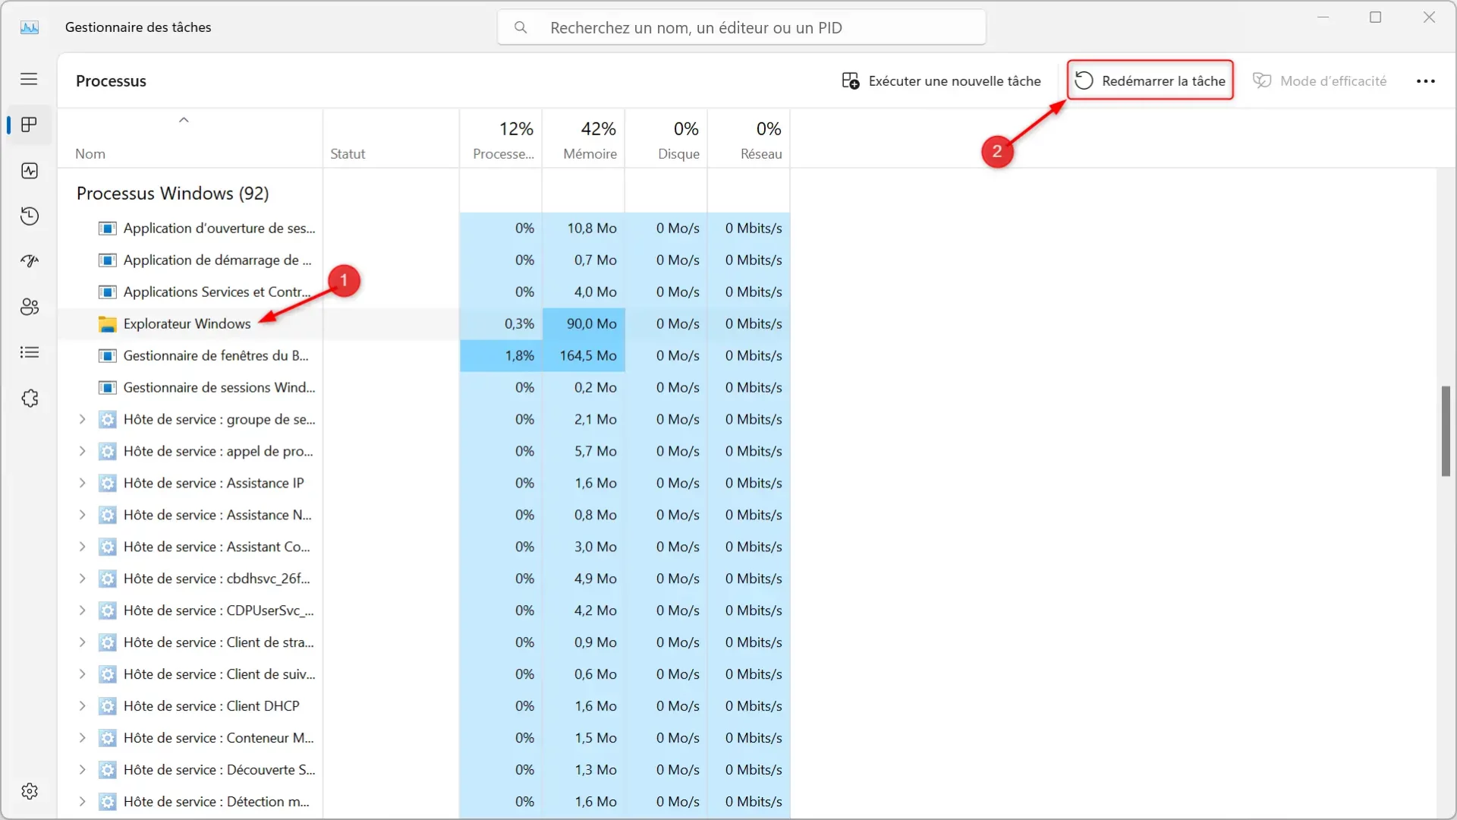Click Exécuter une nouvelle tâche
The image size is (1457, 820).
tap(941, 80)
